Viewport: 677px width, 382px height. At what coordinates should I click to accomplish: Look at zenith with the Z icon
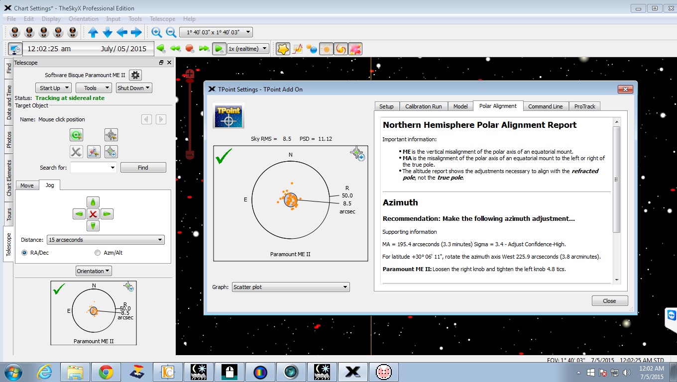[x=73, y=32]
